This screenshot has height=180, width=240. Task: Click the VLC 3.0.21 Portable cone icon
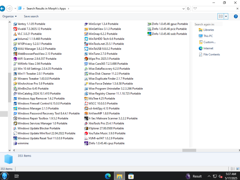tap(15, 34)
